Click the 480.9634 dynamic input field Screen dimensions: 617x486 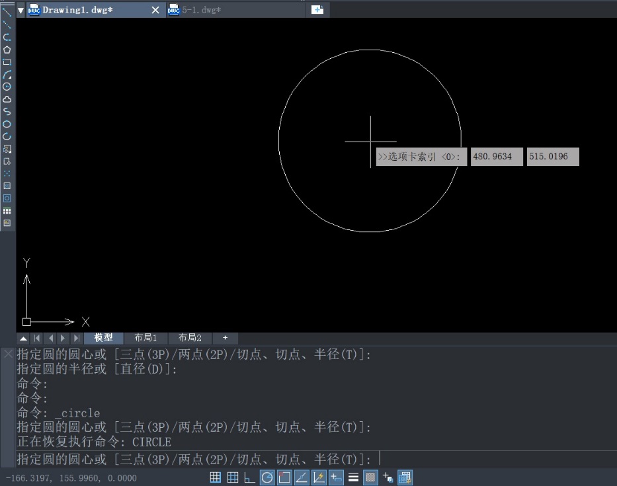coord(497,157)
